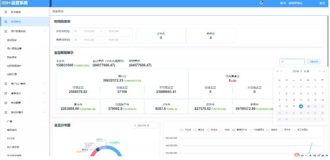Click the 2024年 year label in the calendar
The width and height of the screenshot is (330, 160).
coord(297,72)
